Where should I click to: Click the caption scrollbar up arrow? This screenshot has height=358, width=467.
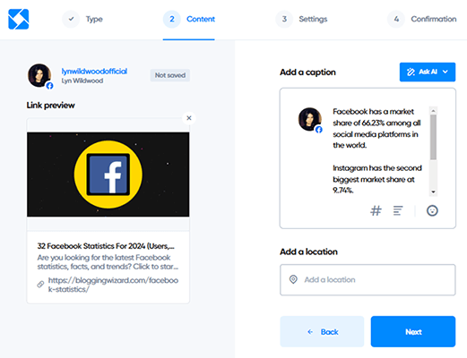[x=433, y=111]
